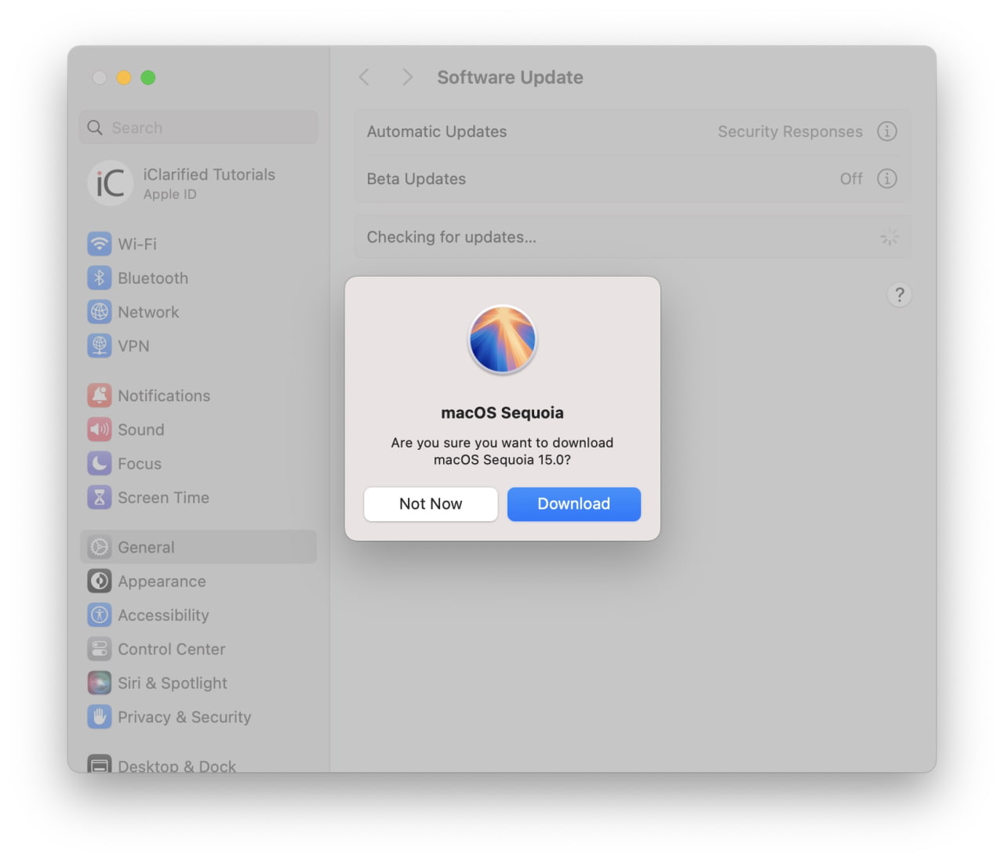Image resolution: width=1004 pixels, height=862 pixels.
Task: Open Siri & Spotlight settings
Action: click(x=100, y=683)
